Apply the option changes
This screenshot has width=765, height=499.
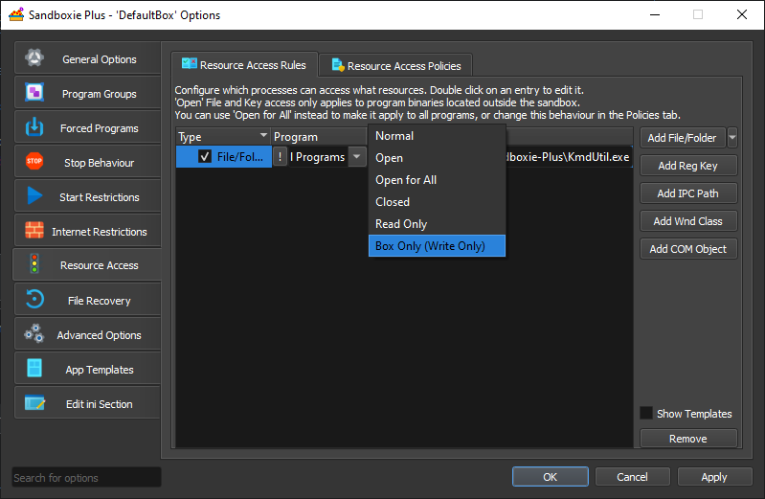coord(714,477)
